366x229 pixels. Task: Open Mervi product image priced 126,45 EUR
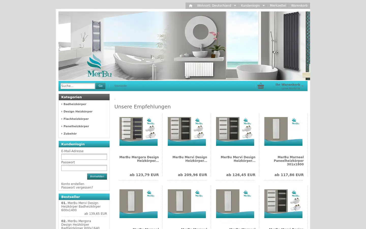tap(235, 131)
